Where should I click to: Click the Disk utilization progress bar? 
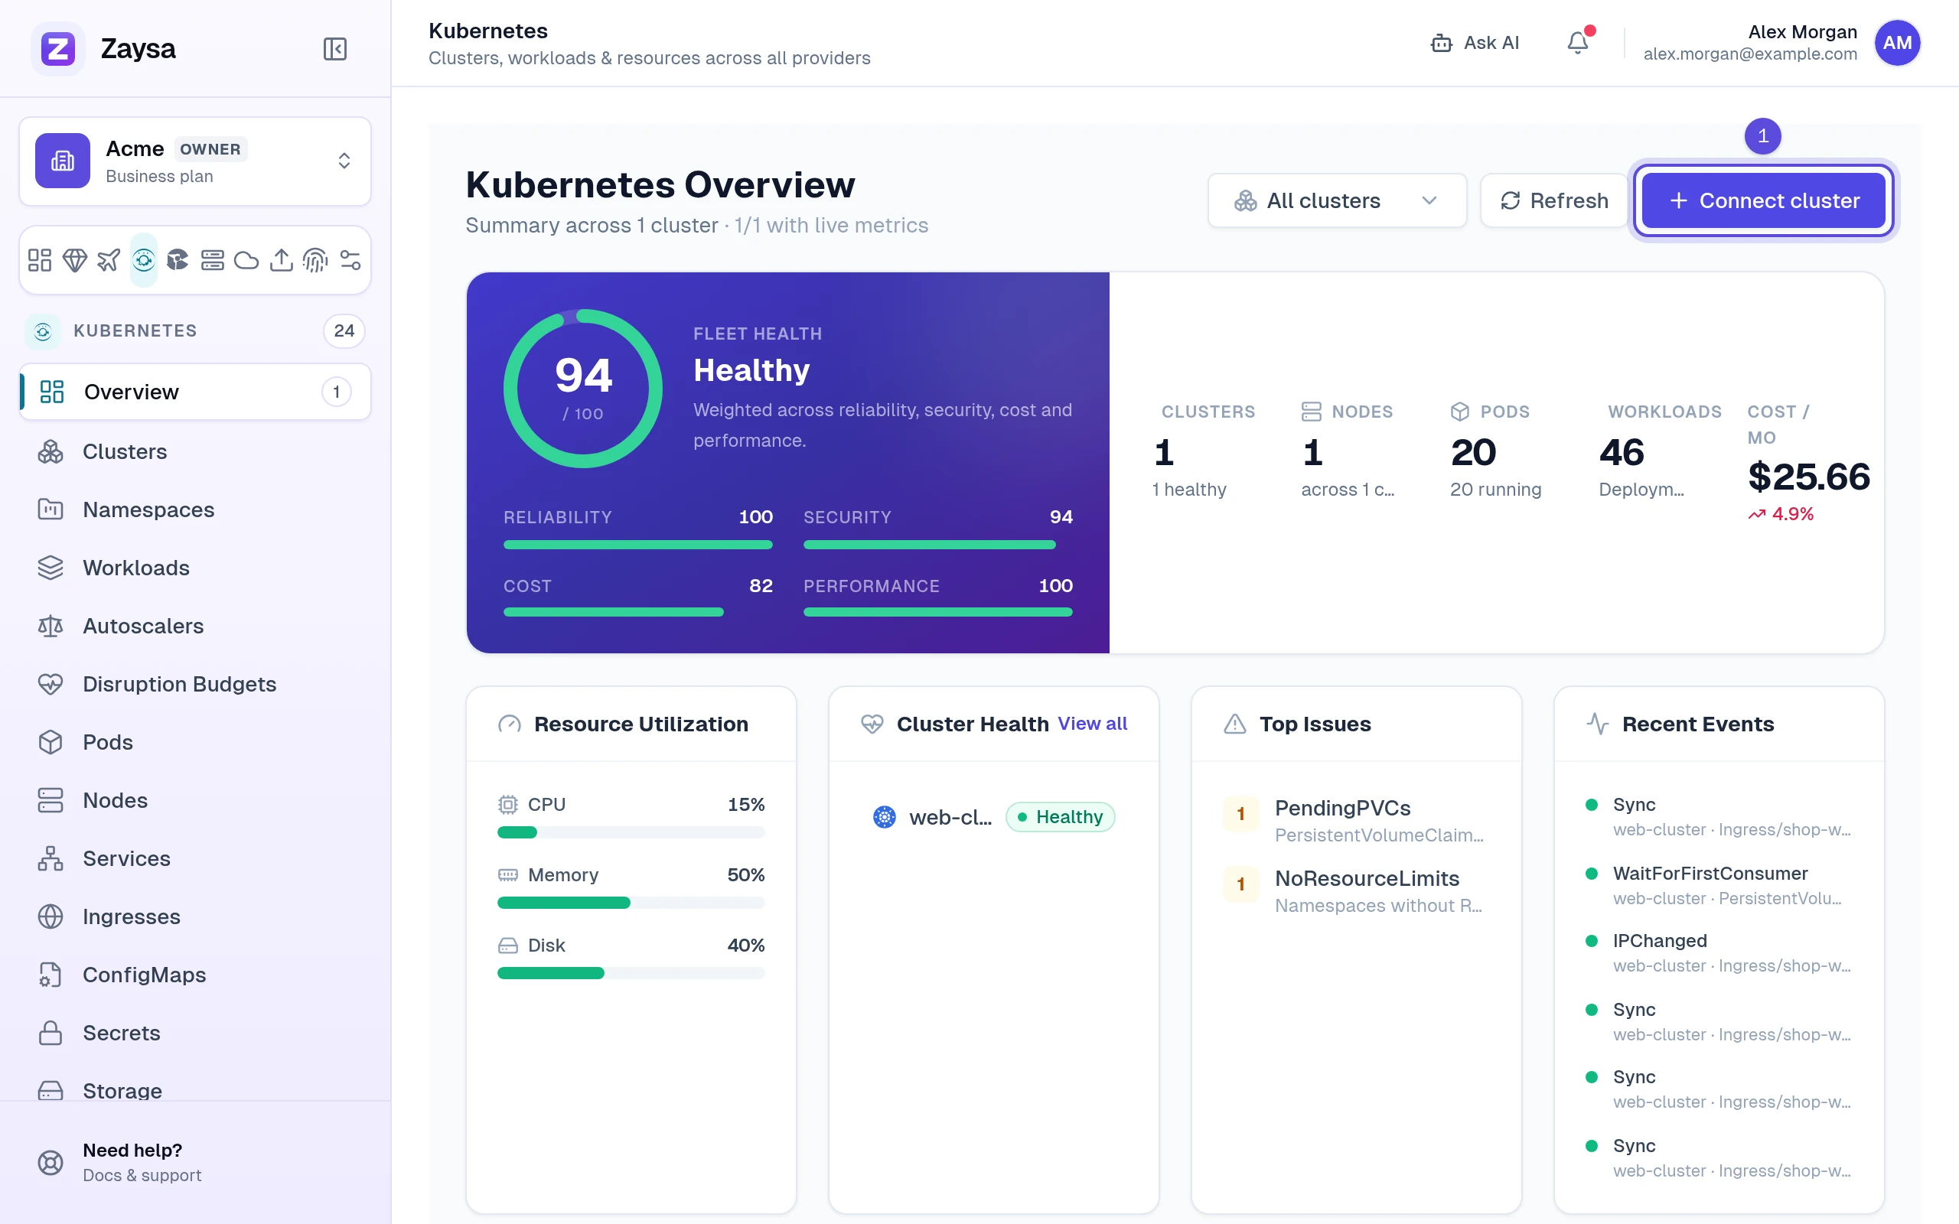pos(631,973)
